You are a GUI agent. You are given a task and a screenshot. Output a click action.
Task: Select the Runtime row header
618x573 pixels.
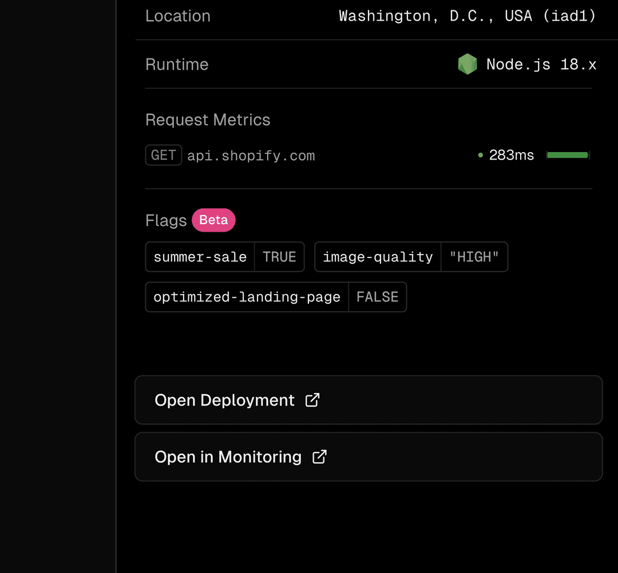click(x=177, y=64)
